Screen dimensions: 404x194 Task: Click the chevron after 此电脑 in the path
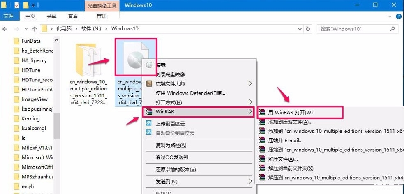pyautogui.click(x=76, y=29)
